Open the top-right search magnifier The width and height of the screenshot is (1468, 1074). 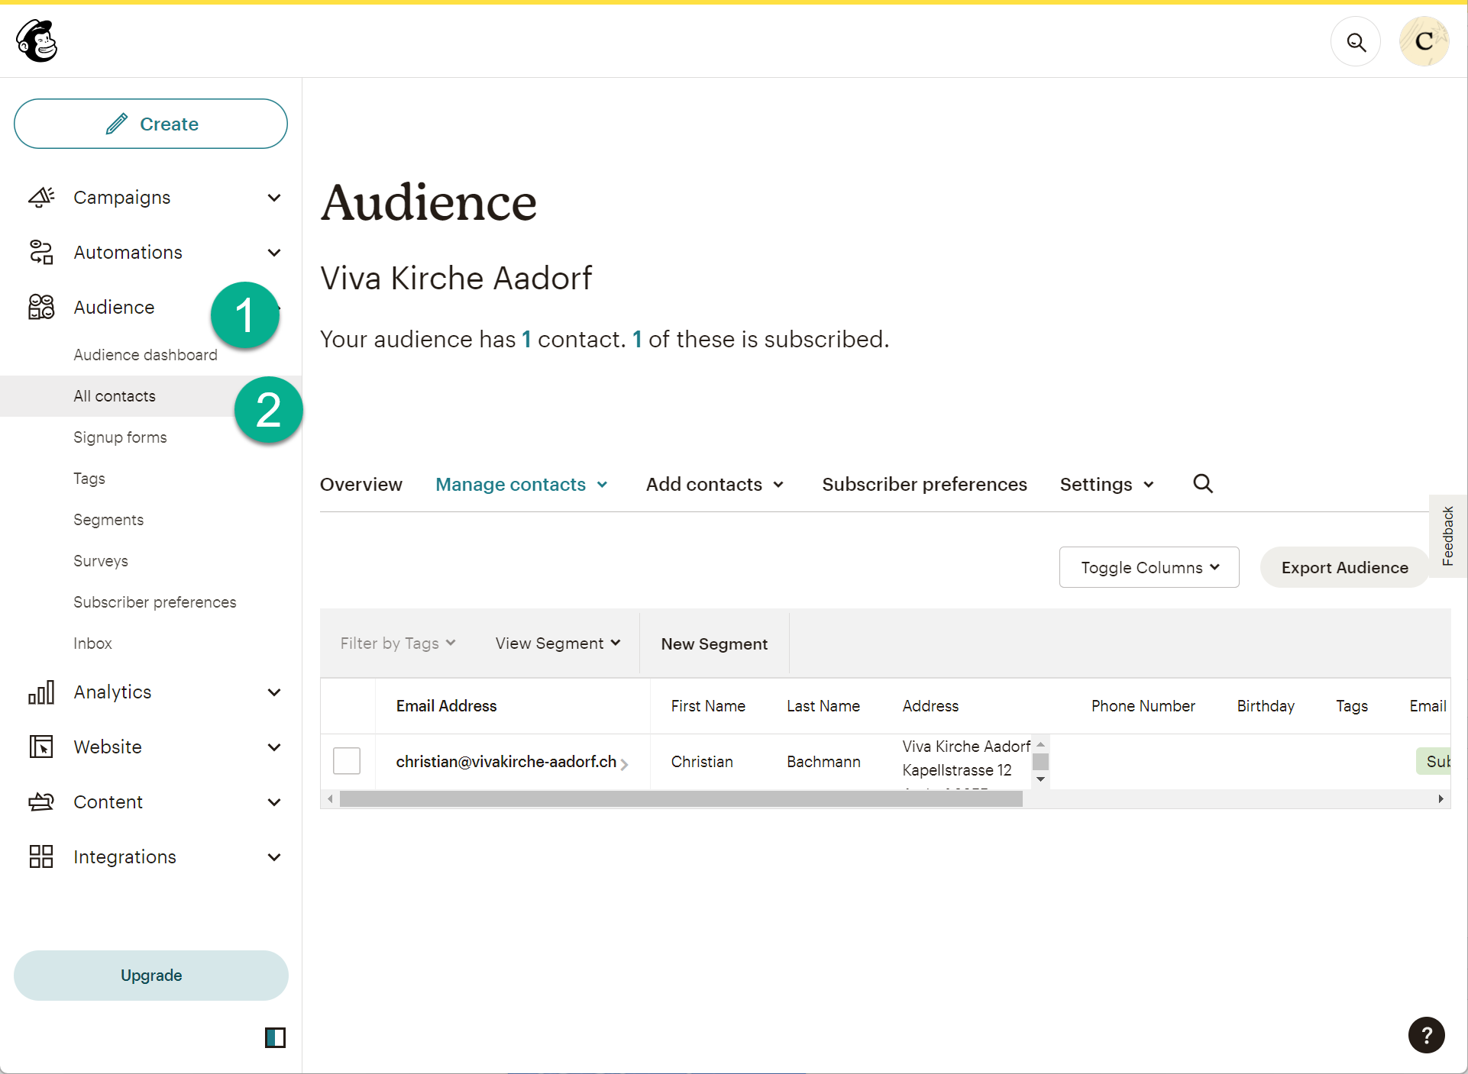(1356, 42)
